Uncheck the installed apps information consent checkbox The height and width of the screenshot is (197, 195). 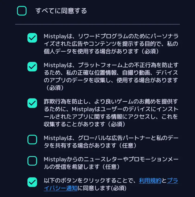(x=32, y=103)
